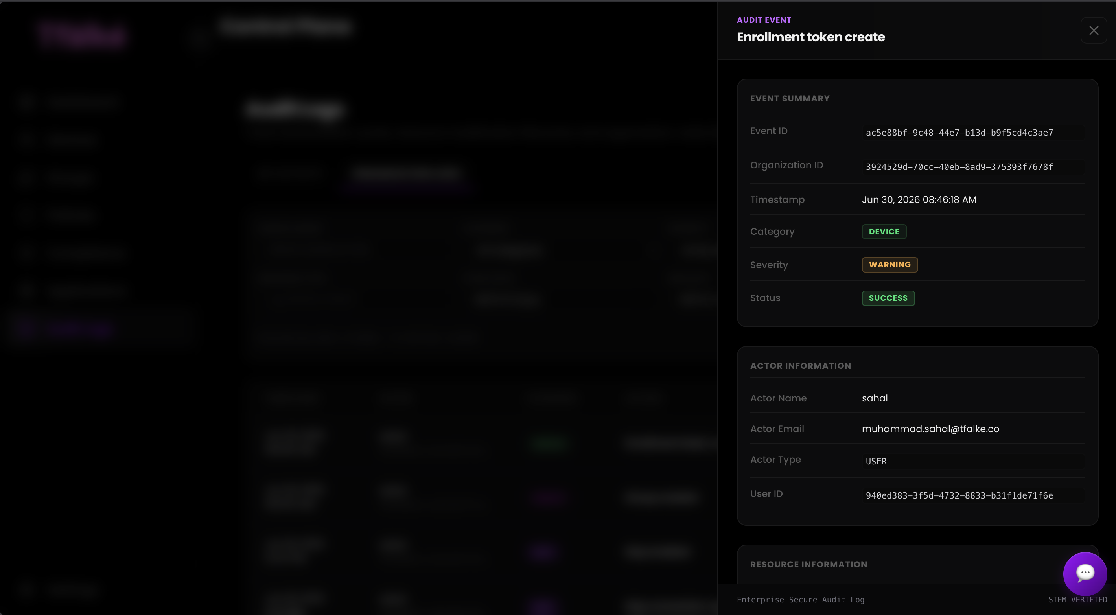
Task: Click the WARNING severity badge
Action: pyautogui.click(x=889, y=265)
